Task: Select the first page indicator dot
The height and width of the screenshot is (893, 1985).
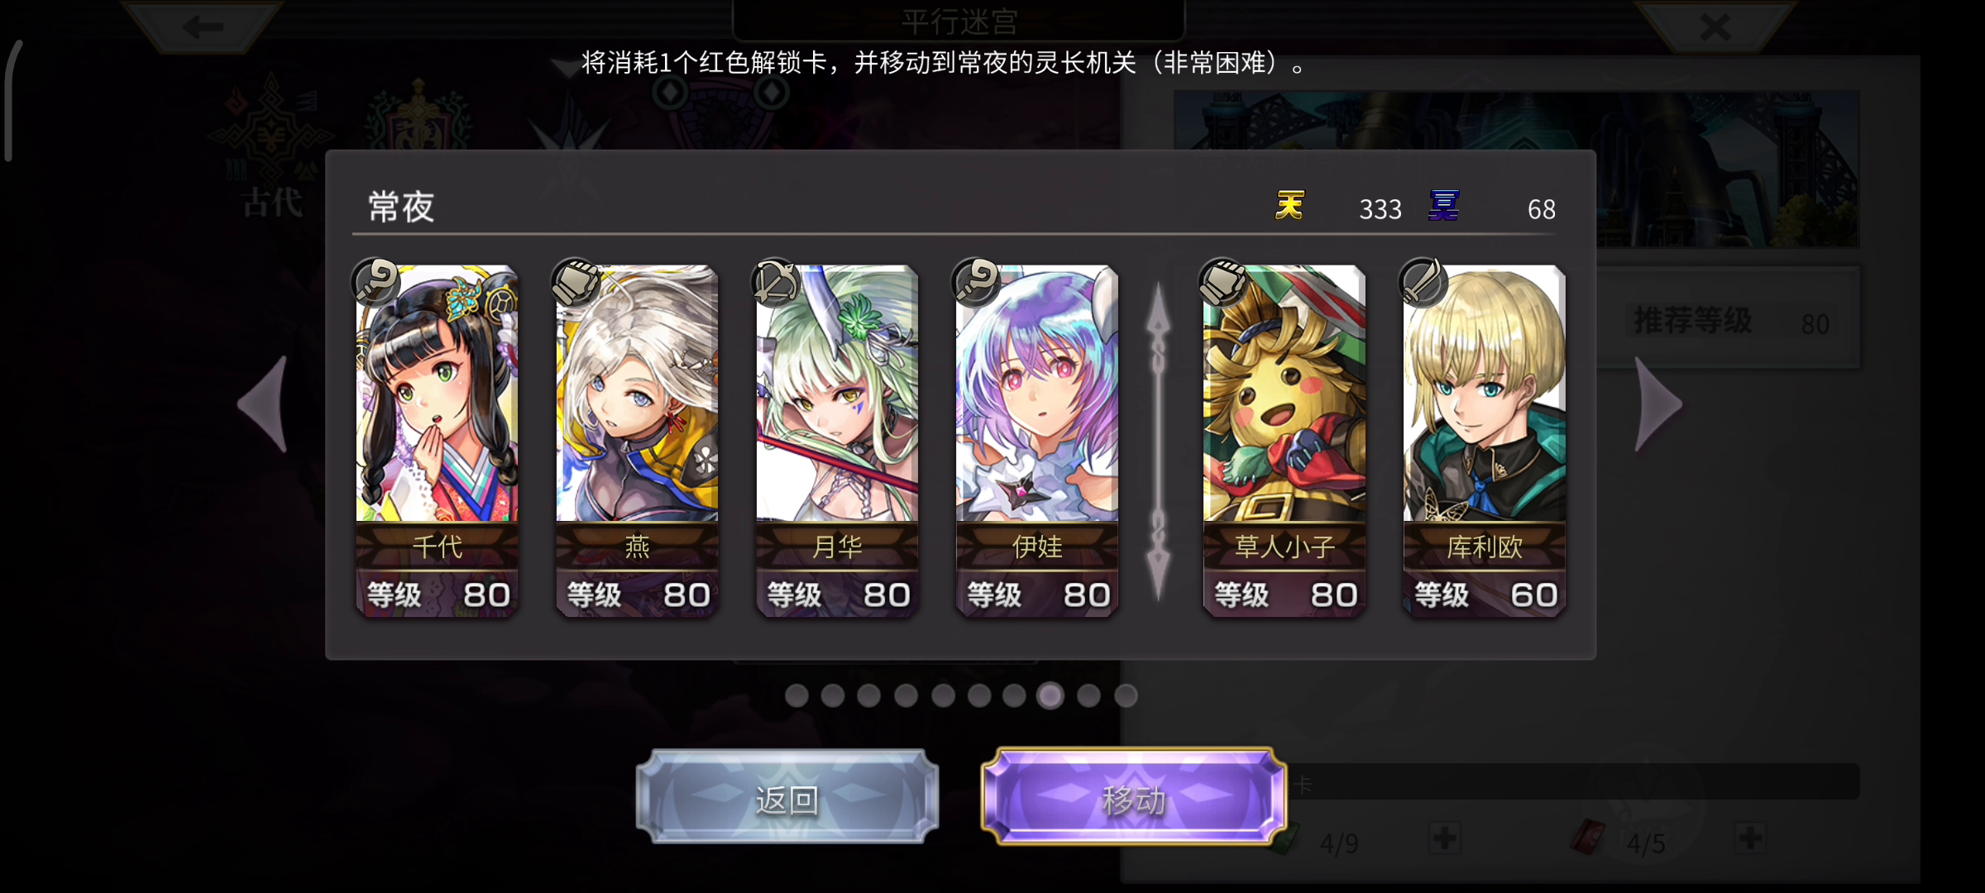Action: click(796, 695)
